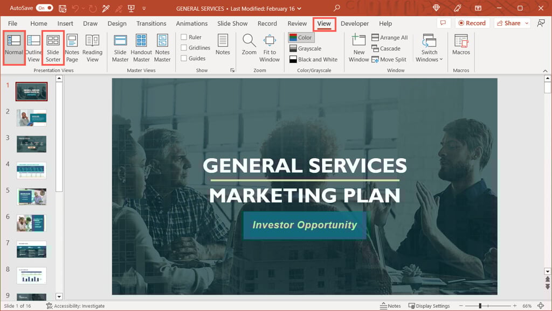Collapse the ribbon with the chevron
This screenshot has width=552, height=311.
coord(545,70)
